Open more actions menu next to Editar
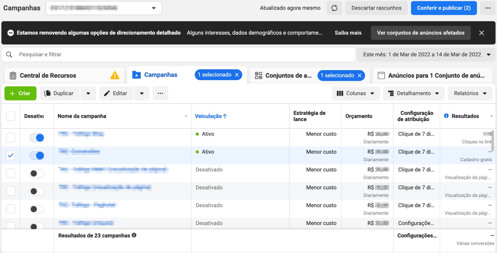This screenshot has height=253, width=497. tap(160, 93)
